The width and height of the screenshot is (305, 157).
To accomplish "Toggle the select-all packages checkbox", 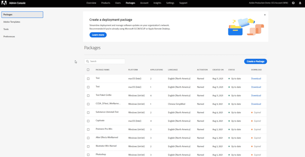I will pyautogui.click(x=88, y=70).
